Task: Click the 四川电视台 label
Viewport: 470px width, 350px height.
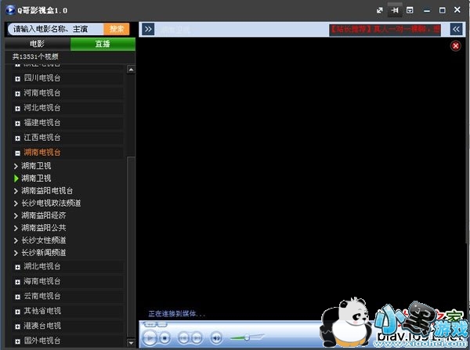Action: click(x=42, y=78)
